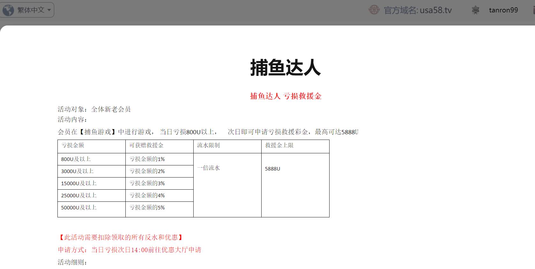This screenshot has height=269, width=535.
Task: Click the user avatar icon beside tanron99
Action: 475,10
